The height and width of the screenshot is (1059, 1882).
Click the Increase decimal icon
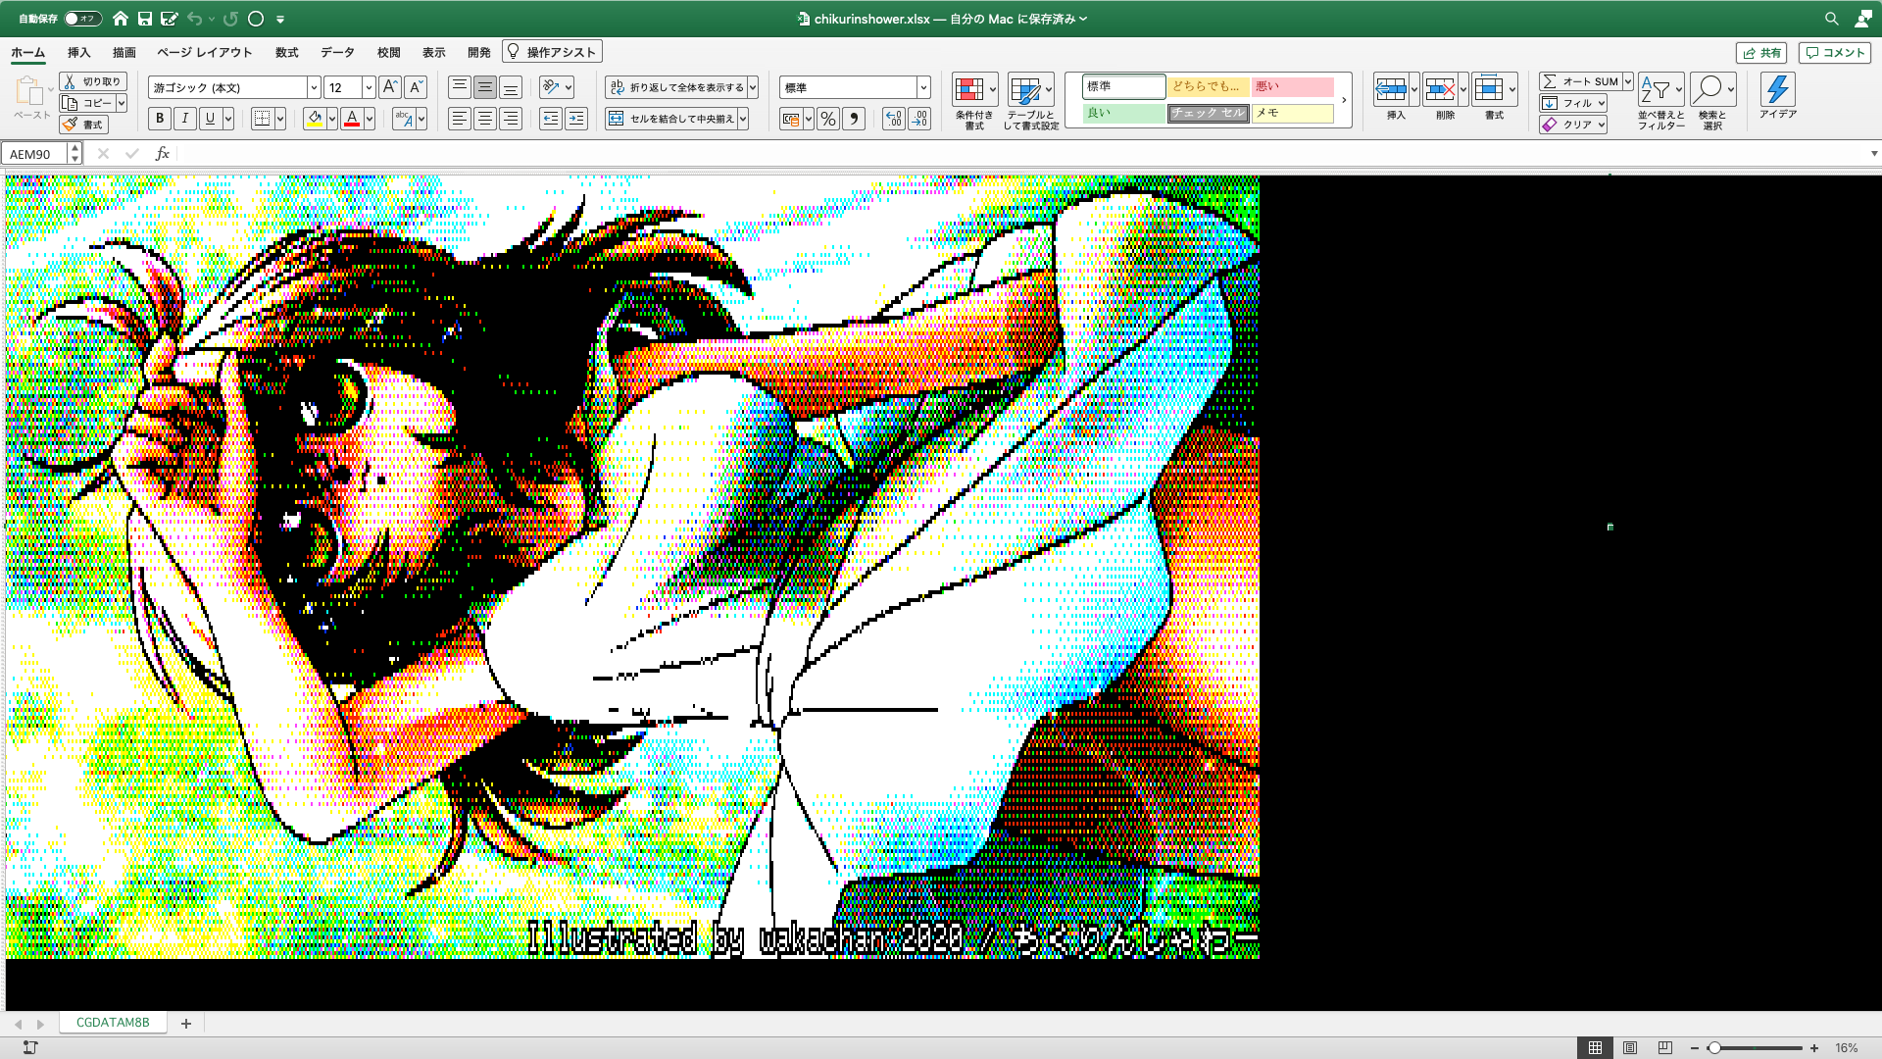coord(893,119)
